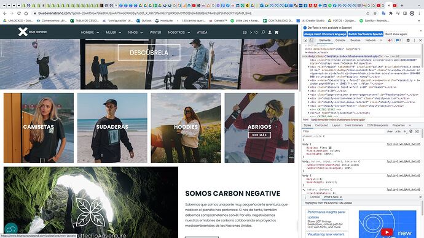Toggle the .cls class editor
Viewport: 424px width, 238px height.
(398, 131)
